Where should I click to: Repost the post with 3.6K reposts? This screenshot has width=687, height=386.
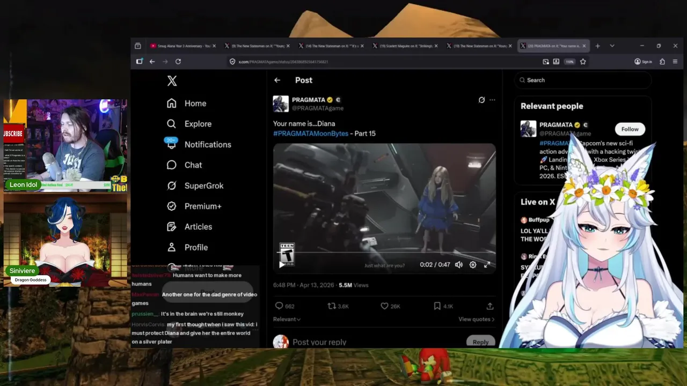[x=338, y=306]
